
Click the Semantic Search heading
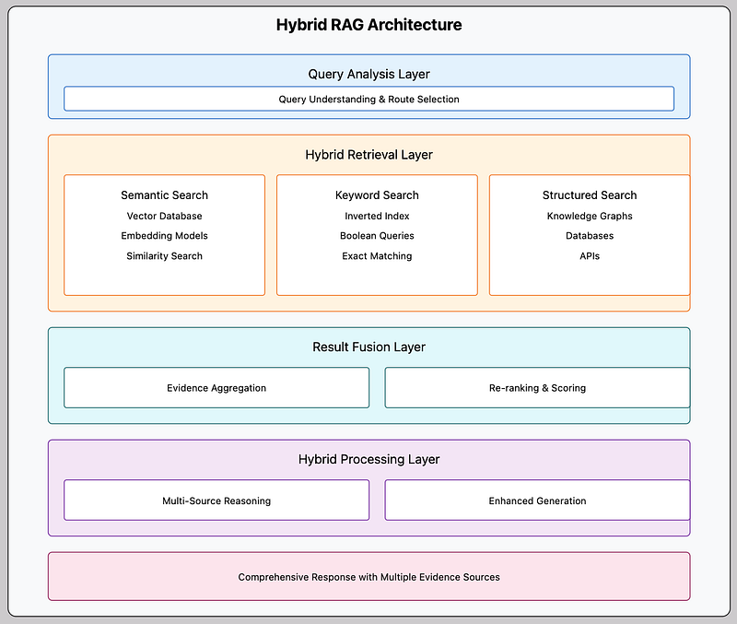pyautogui.click(x=164, y=195)
